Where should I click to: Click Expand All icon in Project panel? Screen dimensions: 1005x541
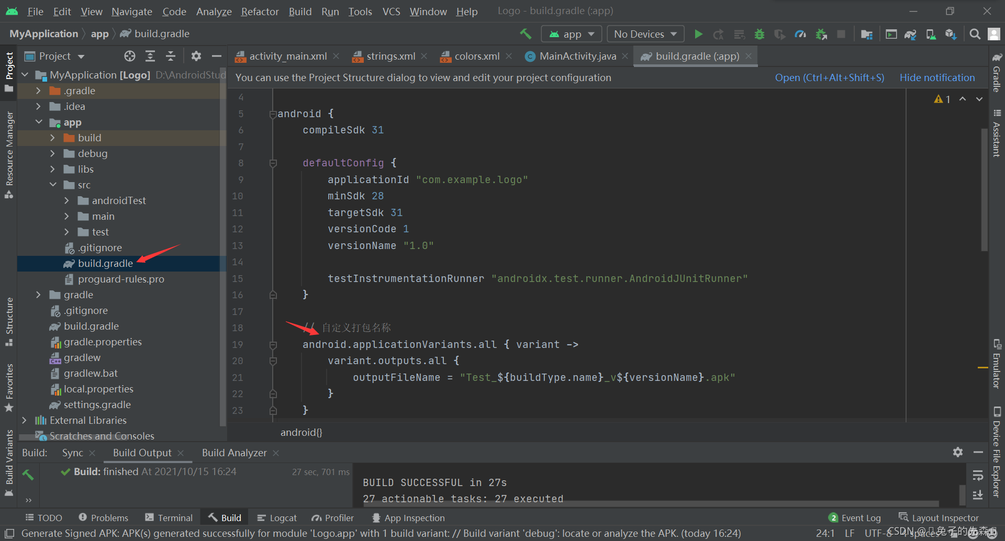150,56
